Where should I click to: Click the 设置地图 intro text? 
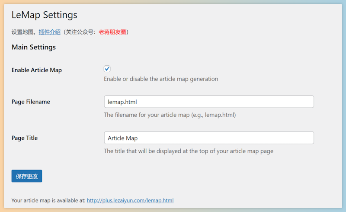24,32
